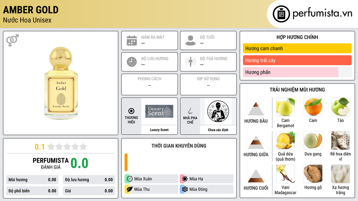Select the Quả dứa pineapple note image
The width and height of the screenshot is (358, 201).
[285, 140]
